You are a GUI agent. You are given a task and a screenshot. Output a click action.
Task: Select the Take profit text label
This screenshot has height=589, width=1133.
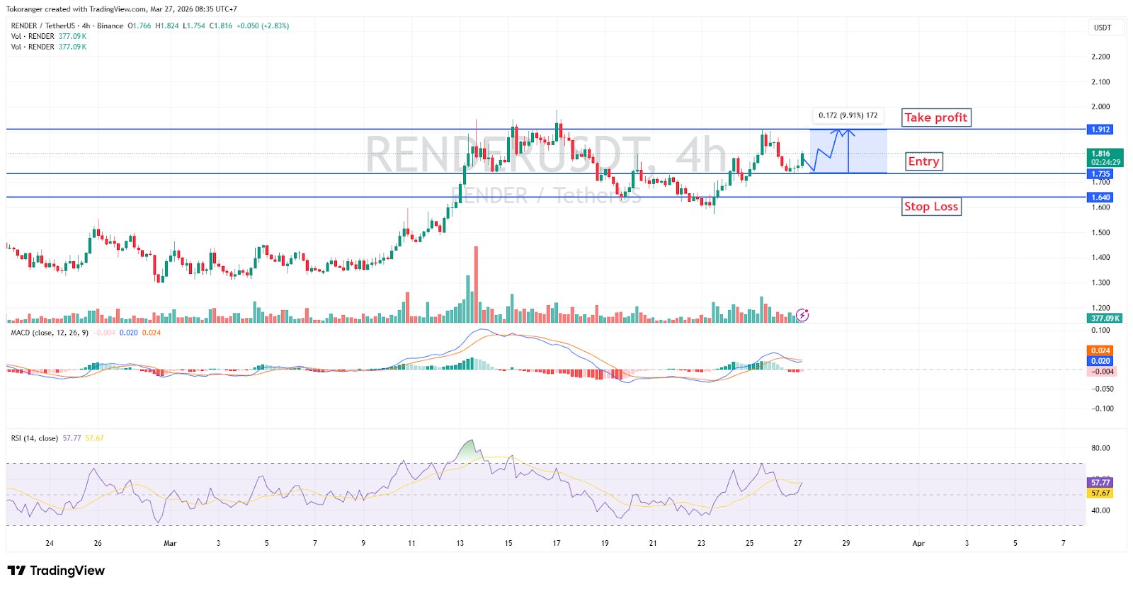point(935,118)
